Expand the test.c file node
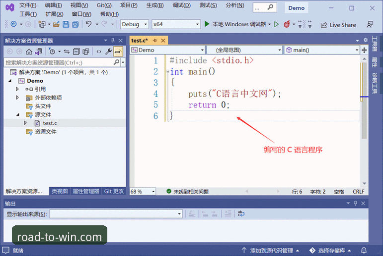Image resolution: width=383 pixels, height=256 pixels. pos(25,123)
